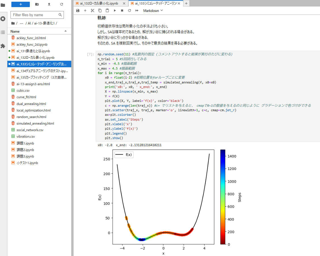Select cell via the [7]: prompt
Screen dimensions: 320x256
90,54
